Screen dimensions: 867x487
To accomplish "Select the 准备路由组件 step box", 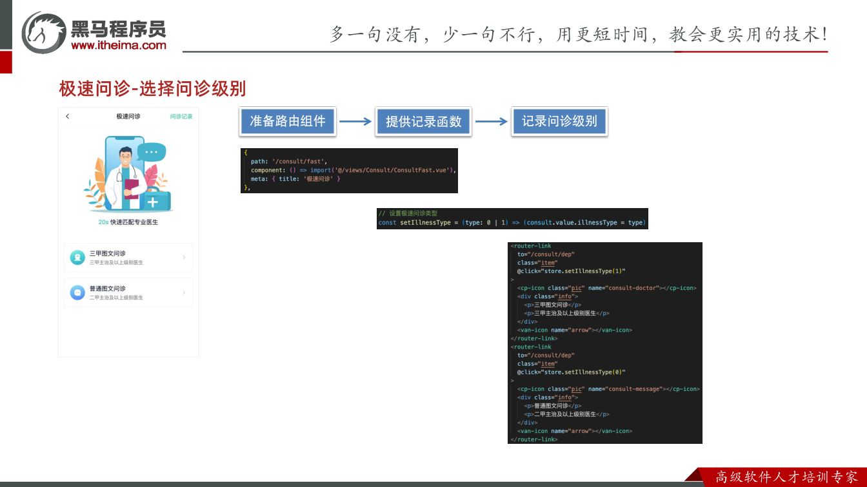I will point(288,121).
